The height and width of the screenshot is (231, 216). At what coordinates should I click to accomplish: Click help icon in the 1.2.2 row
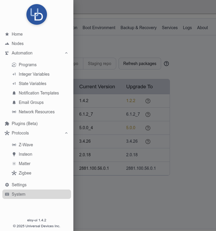[148, 101]
